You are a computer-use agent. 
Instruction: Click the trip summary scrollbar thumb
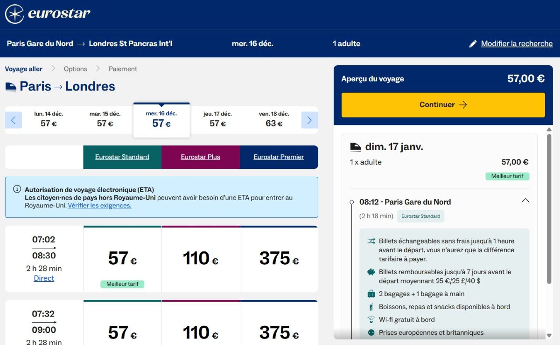[549, 209]
